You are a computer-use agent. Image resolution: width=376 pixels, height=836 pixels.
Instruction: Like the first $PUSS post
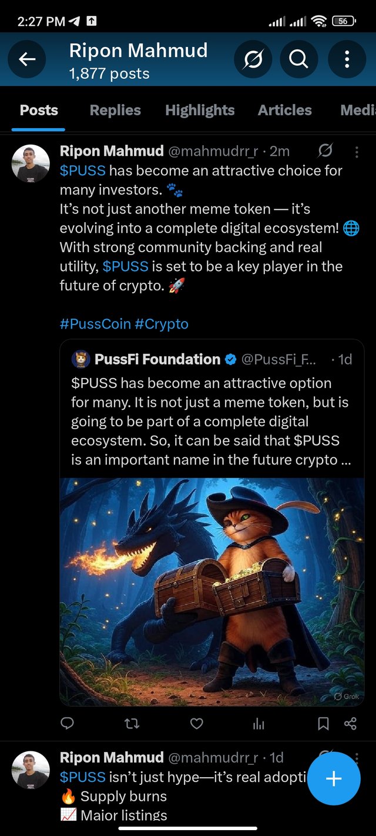coord(197,724)
